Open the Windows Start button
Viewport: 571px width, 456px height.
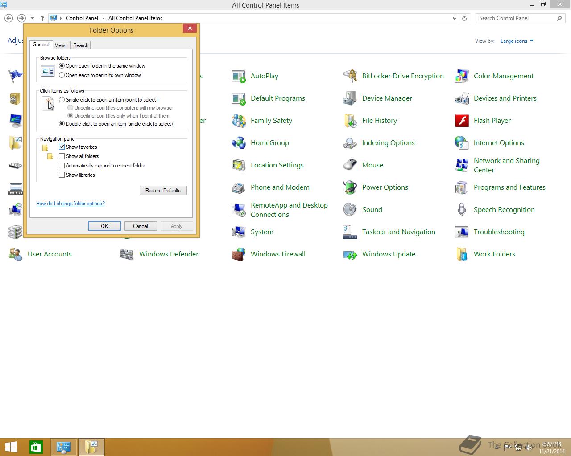[x=11, y=447]
